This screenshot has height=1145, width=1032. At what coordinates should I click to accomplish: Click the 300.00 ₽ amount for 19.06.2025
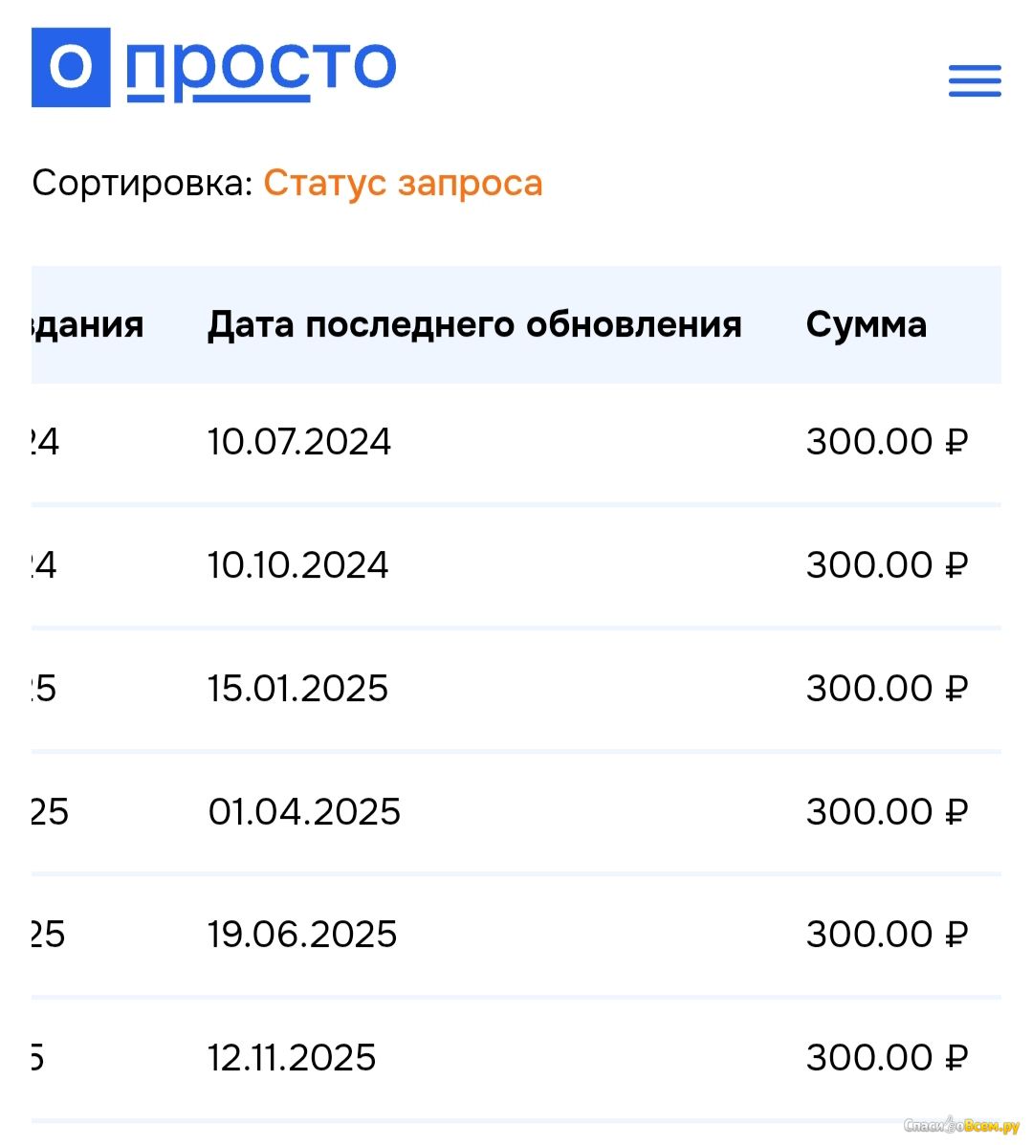[887, 935]
